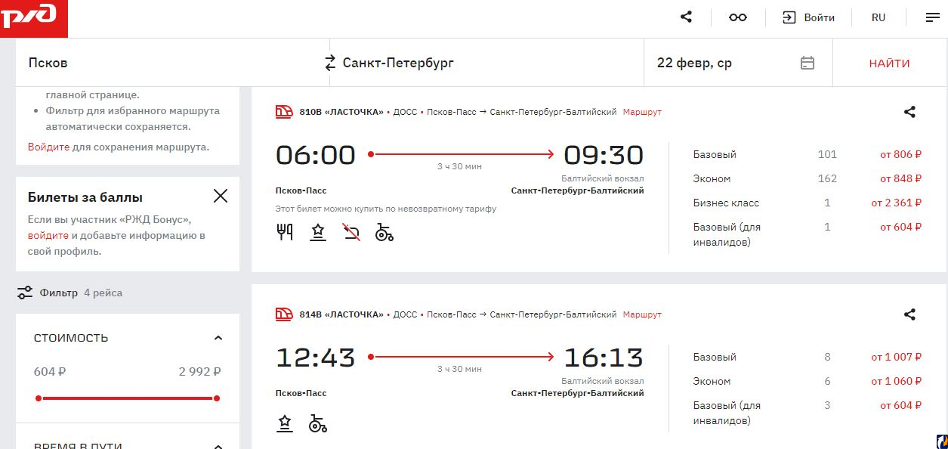The height and width of the screenshot is (449, 948).
Task: Collapse the СТОИМОСТЬ filter section
Action: (x=218, y=338)
